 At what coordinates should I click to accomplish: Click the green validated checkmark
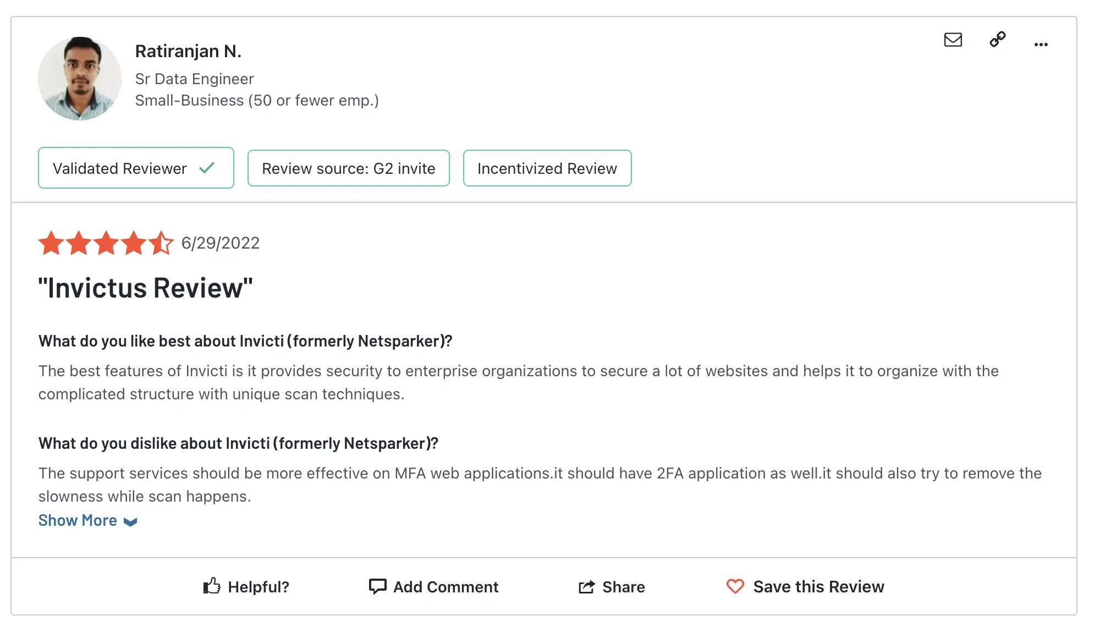tap(207, 168)
